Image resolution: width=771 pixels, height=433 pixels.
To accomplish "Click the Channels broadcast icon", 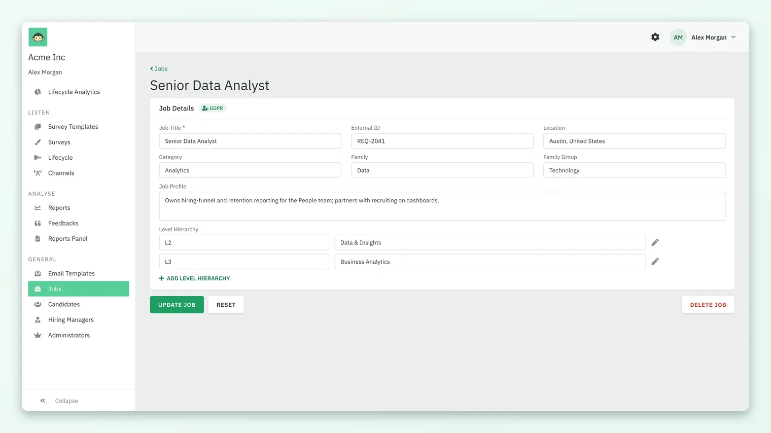I will [x=38, y=173].
